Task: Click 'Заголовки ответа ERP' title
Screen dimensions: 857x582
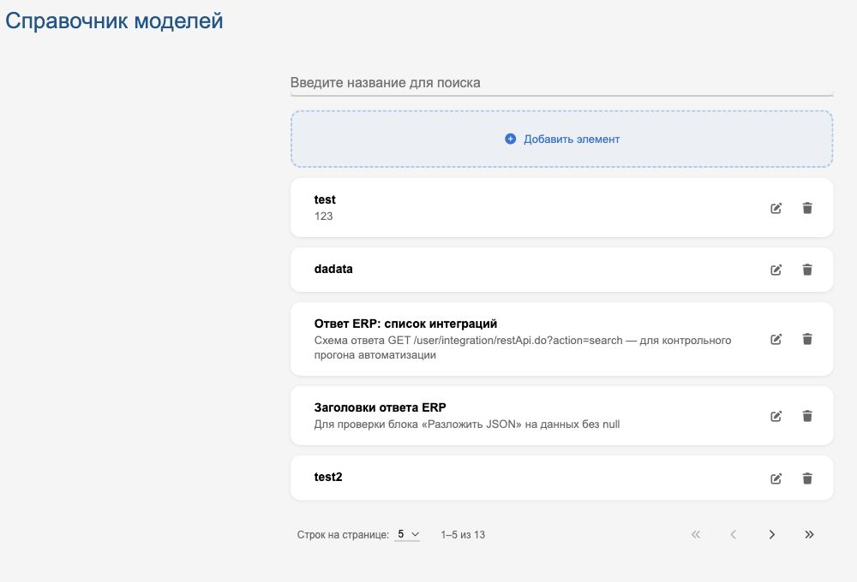Action: [380, 407]
